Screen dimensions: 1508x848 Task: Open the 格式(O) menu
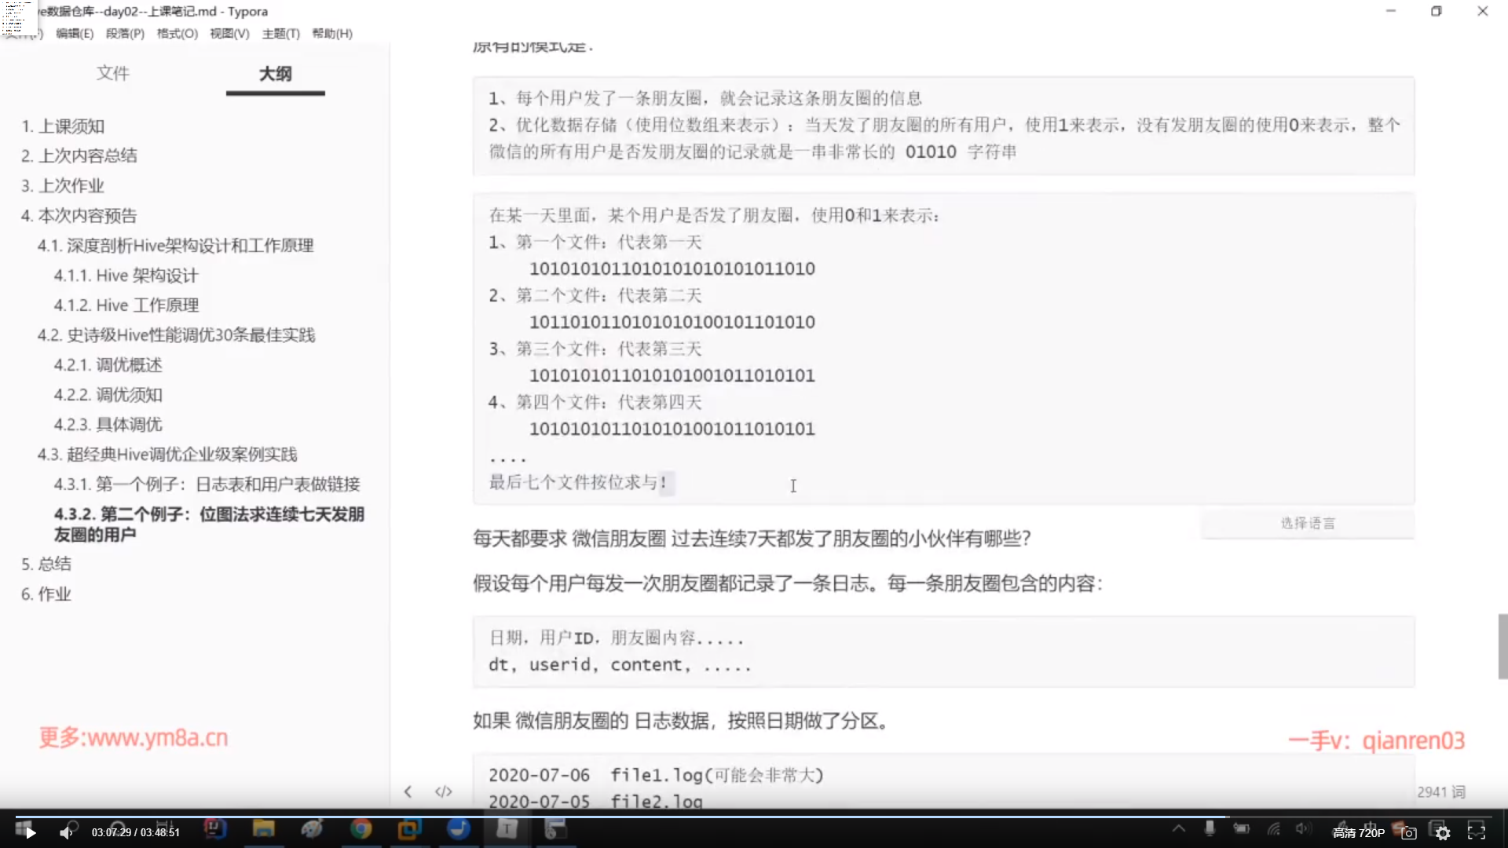tap(177, 34)
